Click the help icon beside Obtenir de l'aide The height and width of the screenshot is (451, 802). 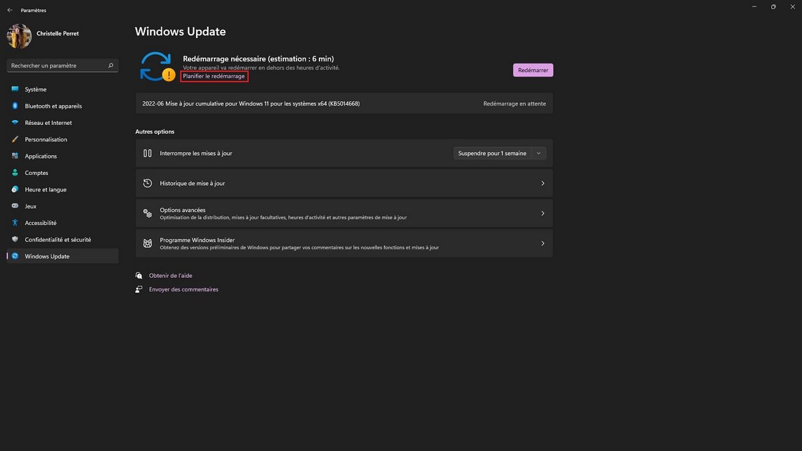pyautogui.click(x=139, y=275)
